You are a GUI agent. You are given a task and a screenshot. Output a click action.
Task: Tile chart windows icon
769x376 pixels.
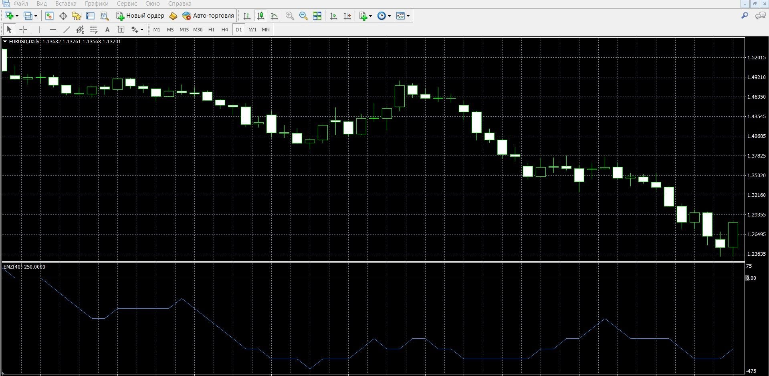(317, 16)
